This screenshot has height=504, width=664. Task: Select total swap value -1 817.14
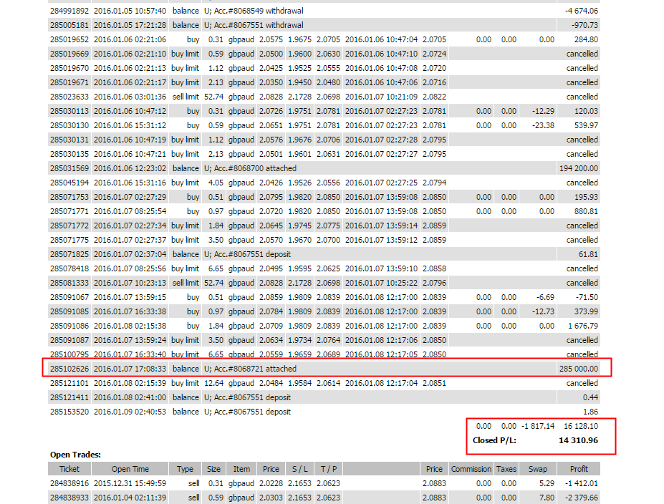(538, 427)
